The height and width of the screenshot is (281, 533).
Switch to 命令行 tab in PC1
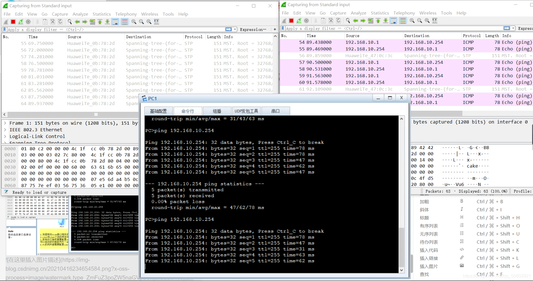[x=188, y=111]
